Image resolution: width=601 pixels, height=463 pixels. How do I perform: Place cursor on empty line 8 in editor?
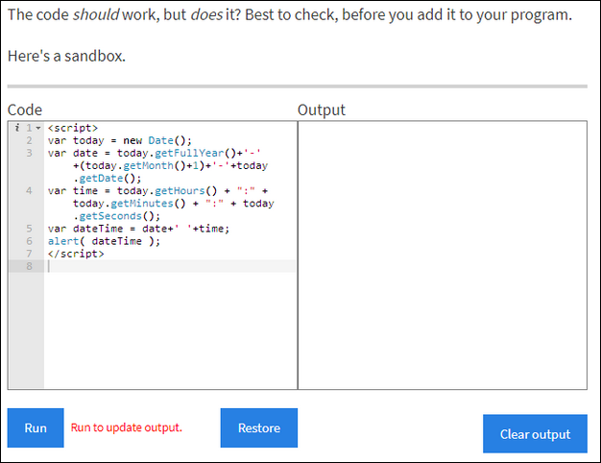pos(171,266)
